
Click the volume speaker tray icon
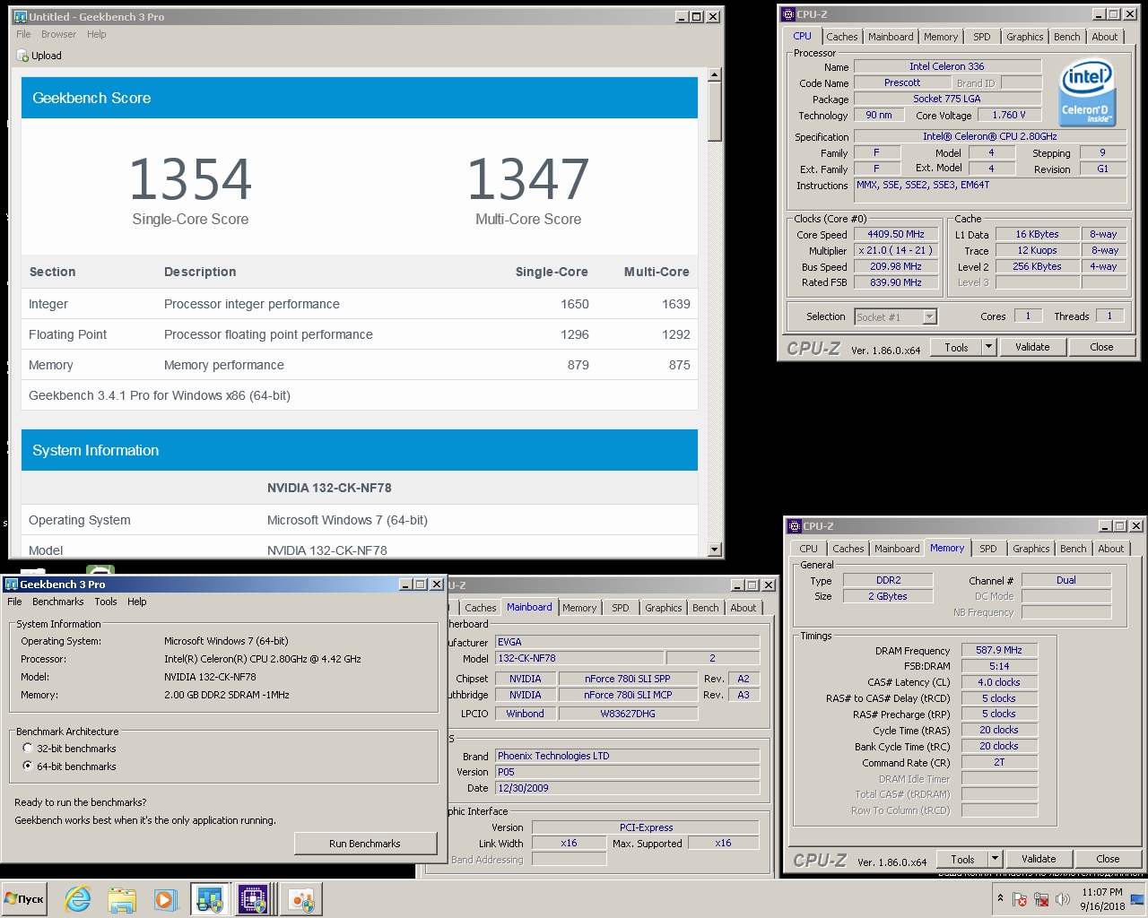click(x=1063, y=899)
